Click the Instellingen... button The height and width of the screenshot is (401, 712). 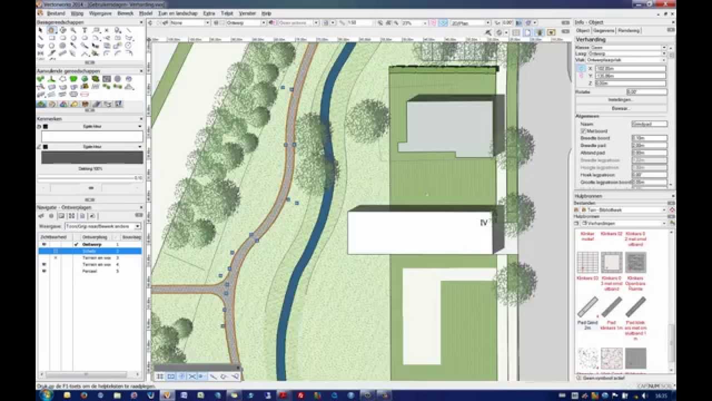pos(621,100)
